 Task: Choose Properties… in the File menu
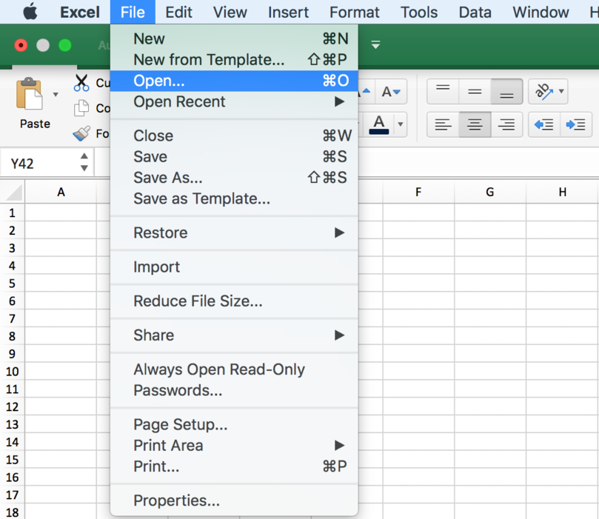click(234, 500)
